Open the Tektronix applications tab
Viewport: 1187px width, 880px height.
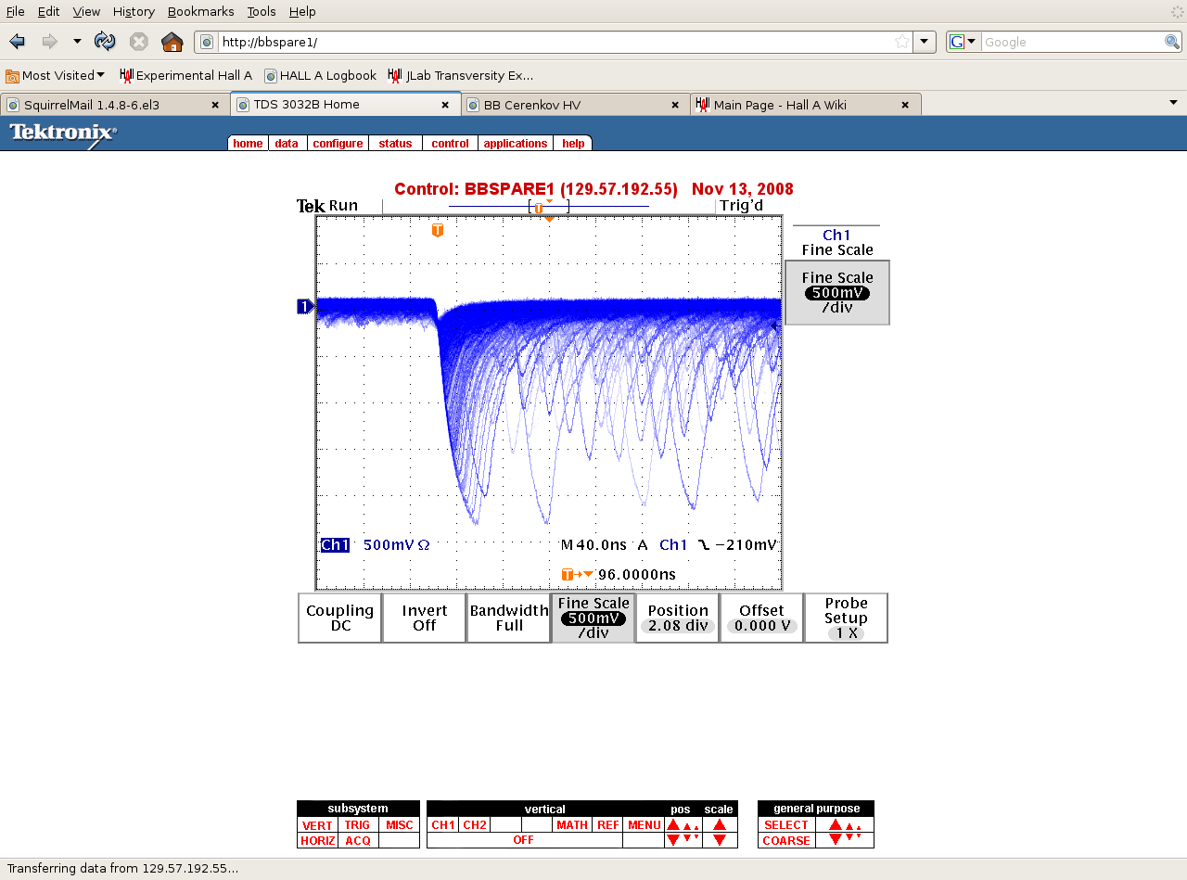516,144
